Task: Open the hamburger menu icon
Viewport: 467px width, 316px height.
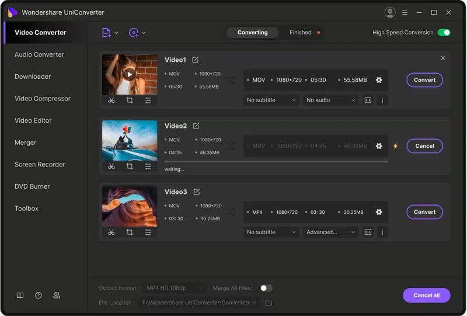Action: pyautogui.click(x=405, y=12)
